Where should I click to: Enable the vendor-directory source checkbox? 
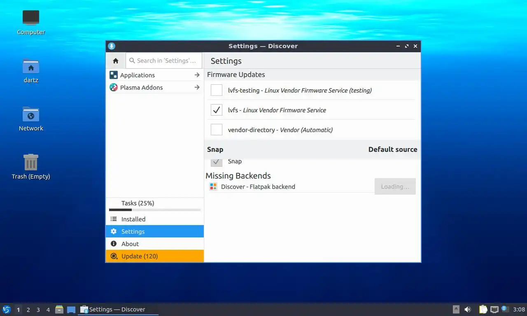[x=217, y=130]
